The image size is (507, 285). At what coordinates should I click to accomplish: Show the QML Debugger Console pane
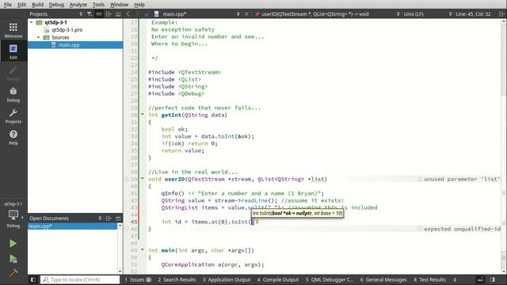pyautogui.click(x=330, y=279)
